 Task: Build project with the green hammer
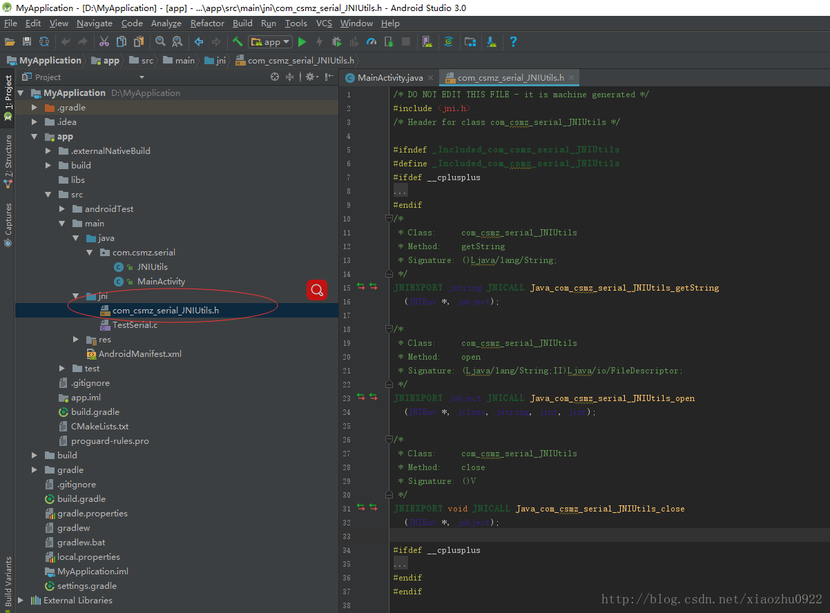[x=238, y=41]
